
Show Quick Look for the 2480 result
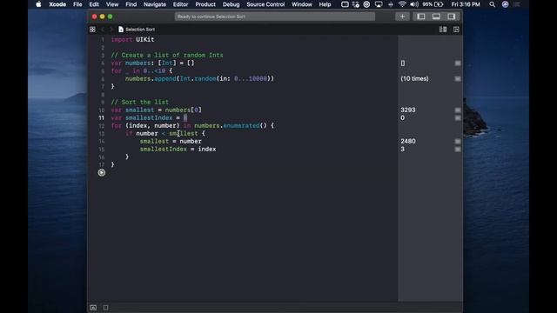pyautogui.click(x=458, y=141)
